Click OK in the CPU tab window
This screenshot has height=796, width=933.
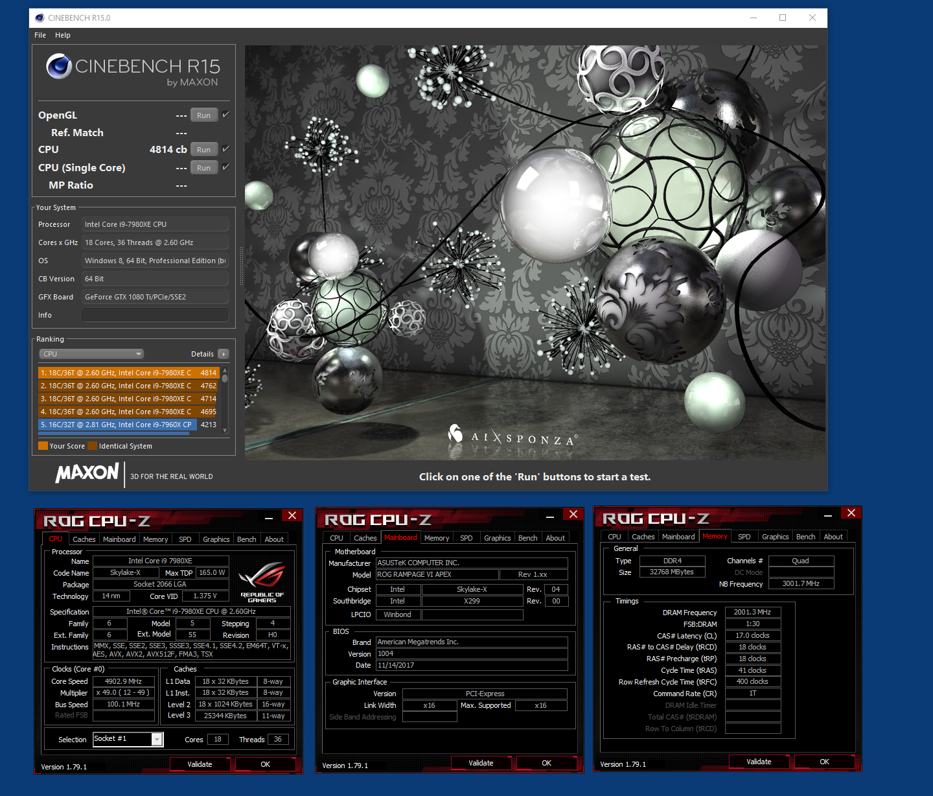[266, 764]
